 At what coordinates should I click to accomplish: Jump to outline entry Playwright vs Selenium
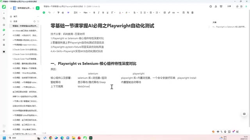click(229, 27)
